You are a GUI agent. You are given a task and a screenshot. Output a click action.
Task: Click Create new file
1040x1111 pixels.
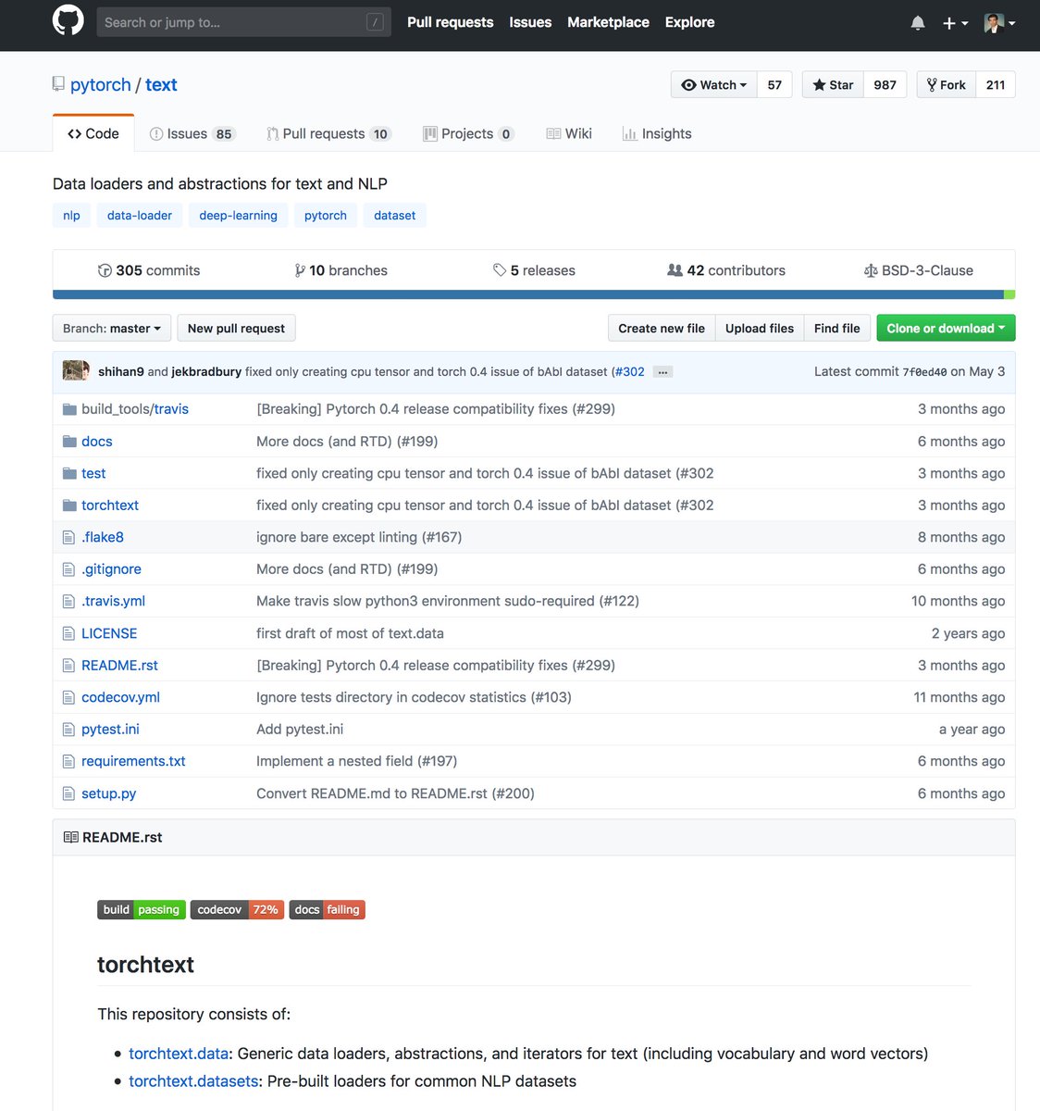[662, 329]
